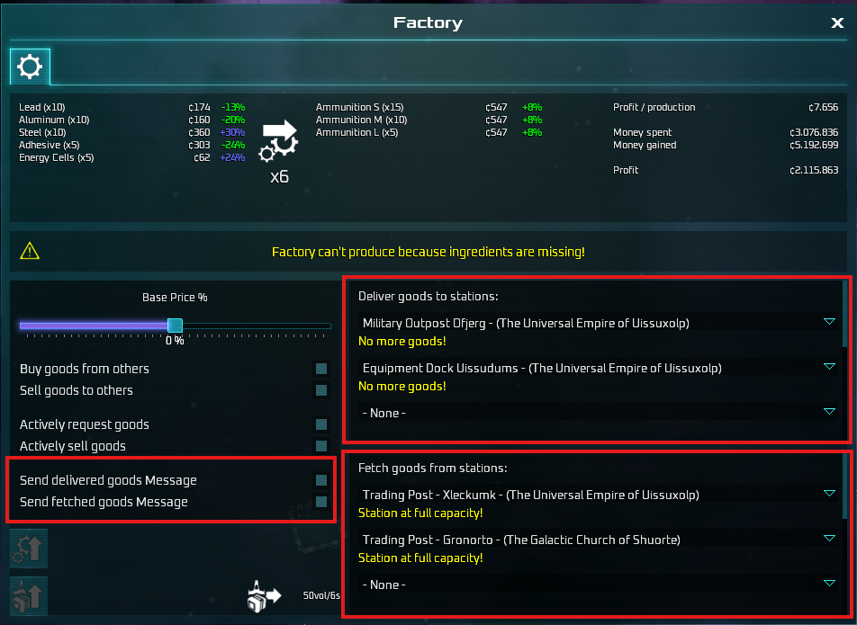
Task: Expand Equipment Dock Uissudums dropdown
Action: (x=829, y=367)
